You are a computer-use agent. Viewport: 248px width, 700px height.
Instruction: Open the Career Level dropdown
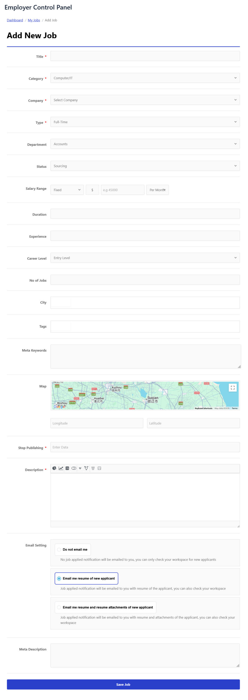tap(145, 258)
